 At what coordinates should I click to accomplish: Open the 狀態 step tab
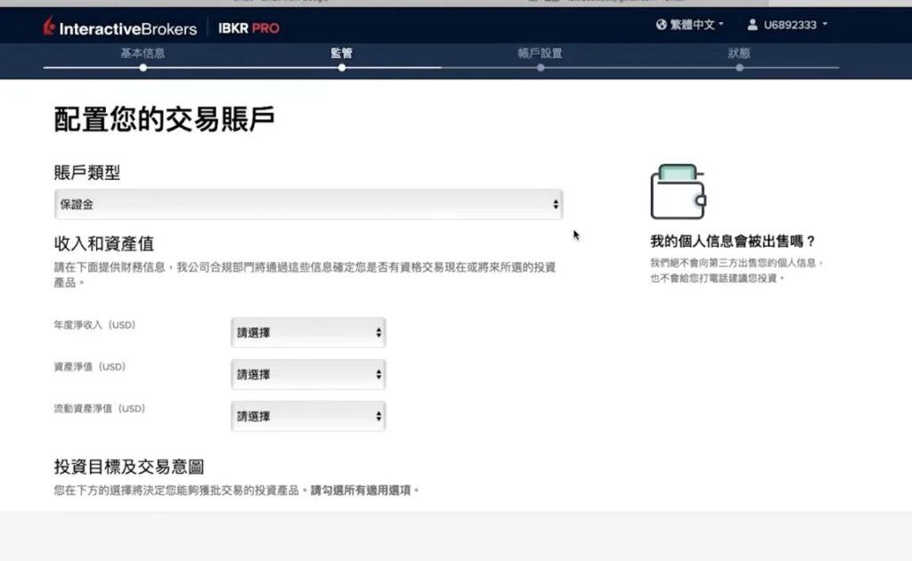tap(739, 53)
